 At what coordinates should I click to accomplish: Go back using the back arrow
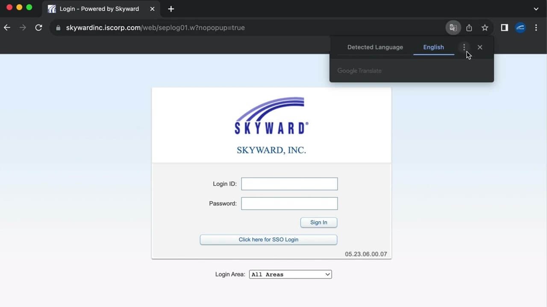[7, 27]
